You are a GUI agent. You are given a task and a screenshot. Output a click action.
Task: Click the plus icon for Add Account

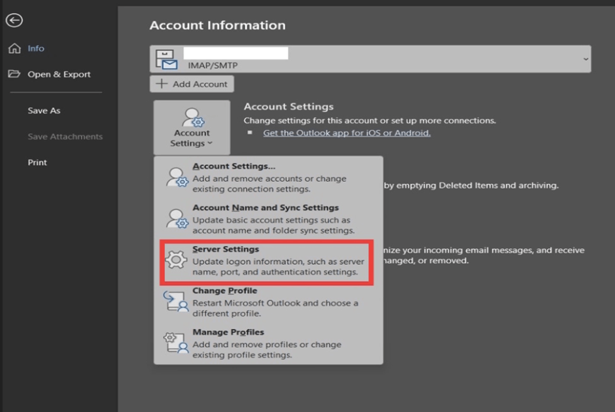coord(161,84)
